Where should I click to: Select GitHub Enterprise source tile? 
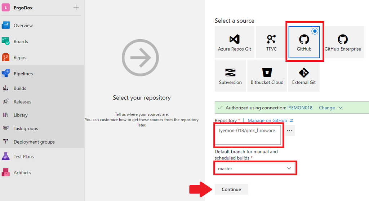(x=343, y=42)
